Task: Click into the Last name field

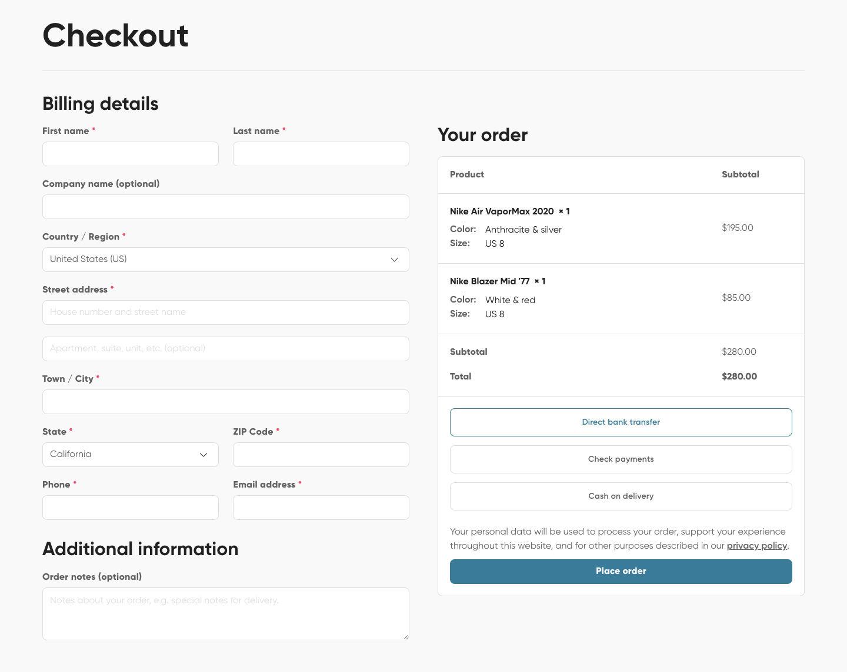Action: tap(321, 154)
